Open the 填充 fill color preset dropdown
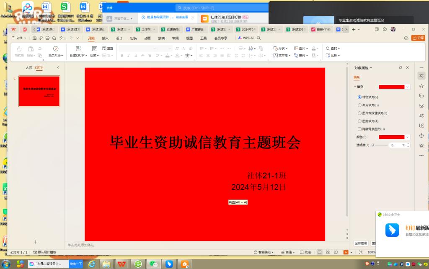 [408, 87]
